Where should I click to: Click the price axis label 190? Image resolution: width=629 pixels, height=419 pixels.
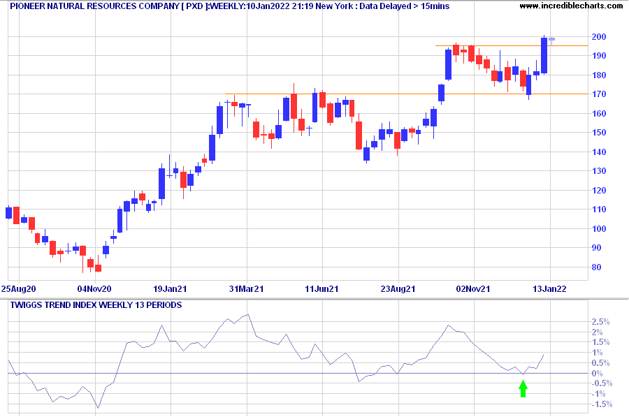pyautogui.click(x=599, y=56)
